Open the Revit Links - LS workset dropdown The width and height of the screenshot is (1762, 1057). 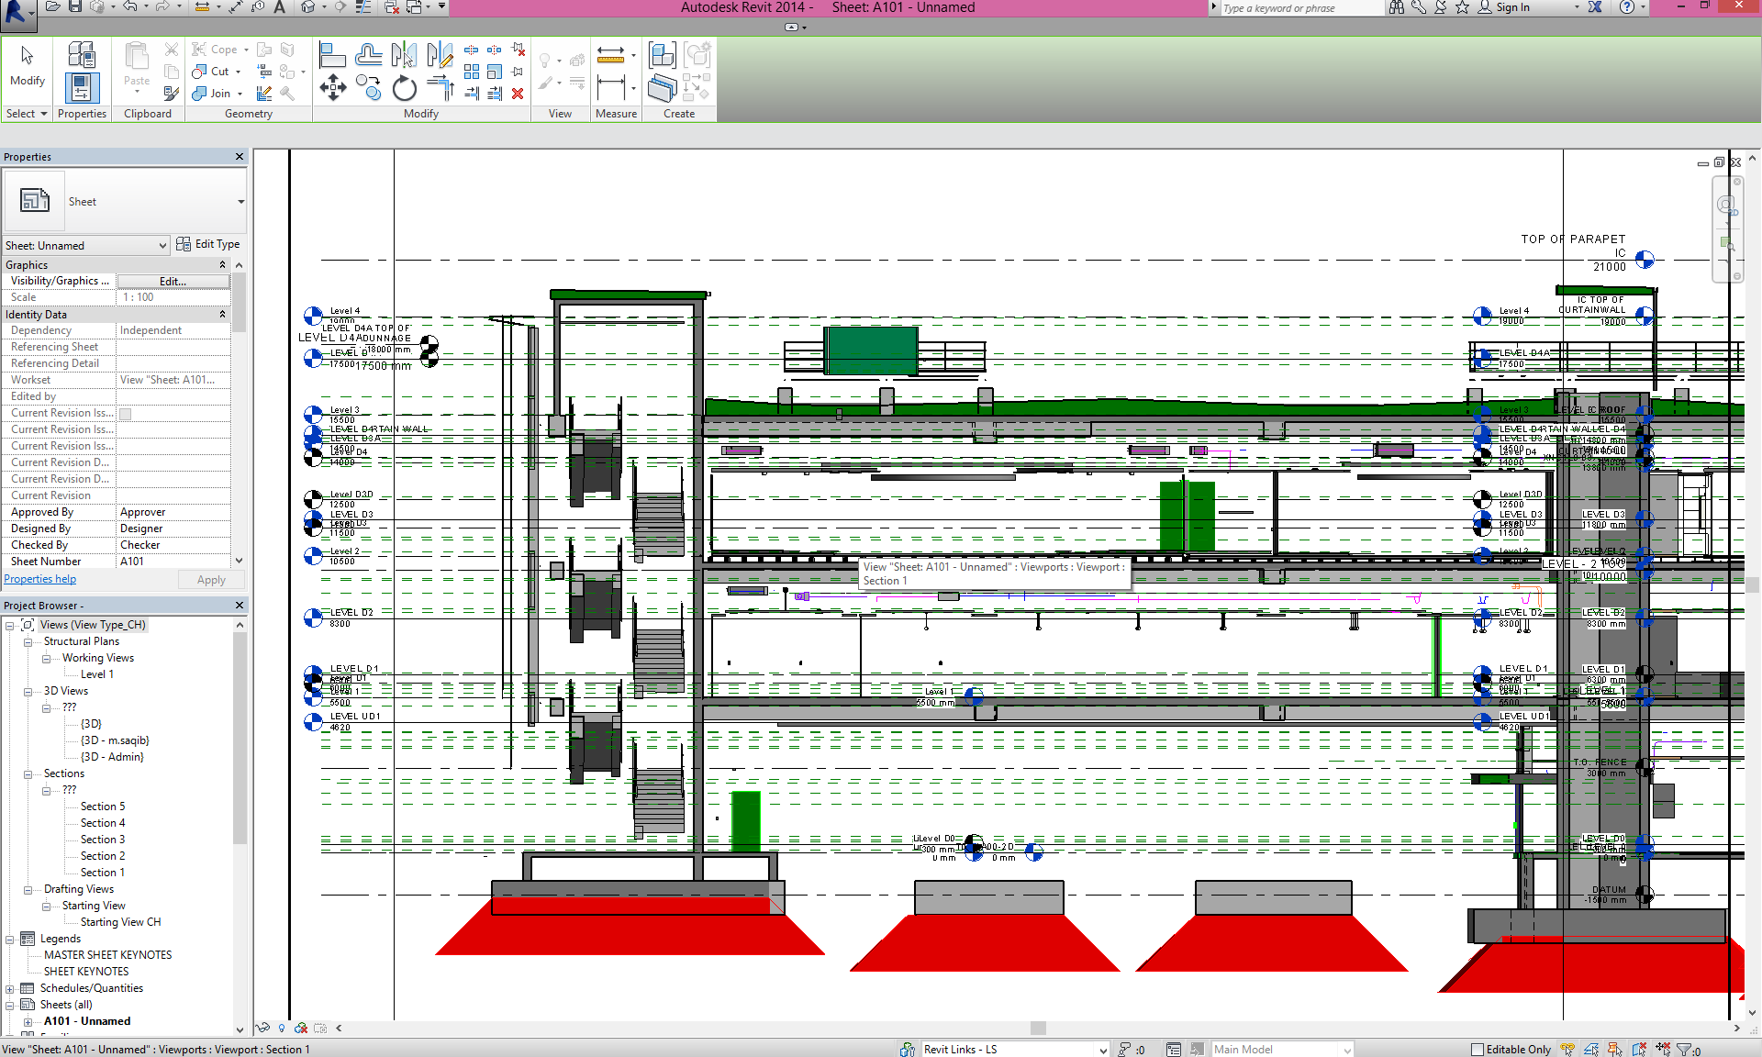click(1102, 1050)
